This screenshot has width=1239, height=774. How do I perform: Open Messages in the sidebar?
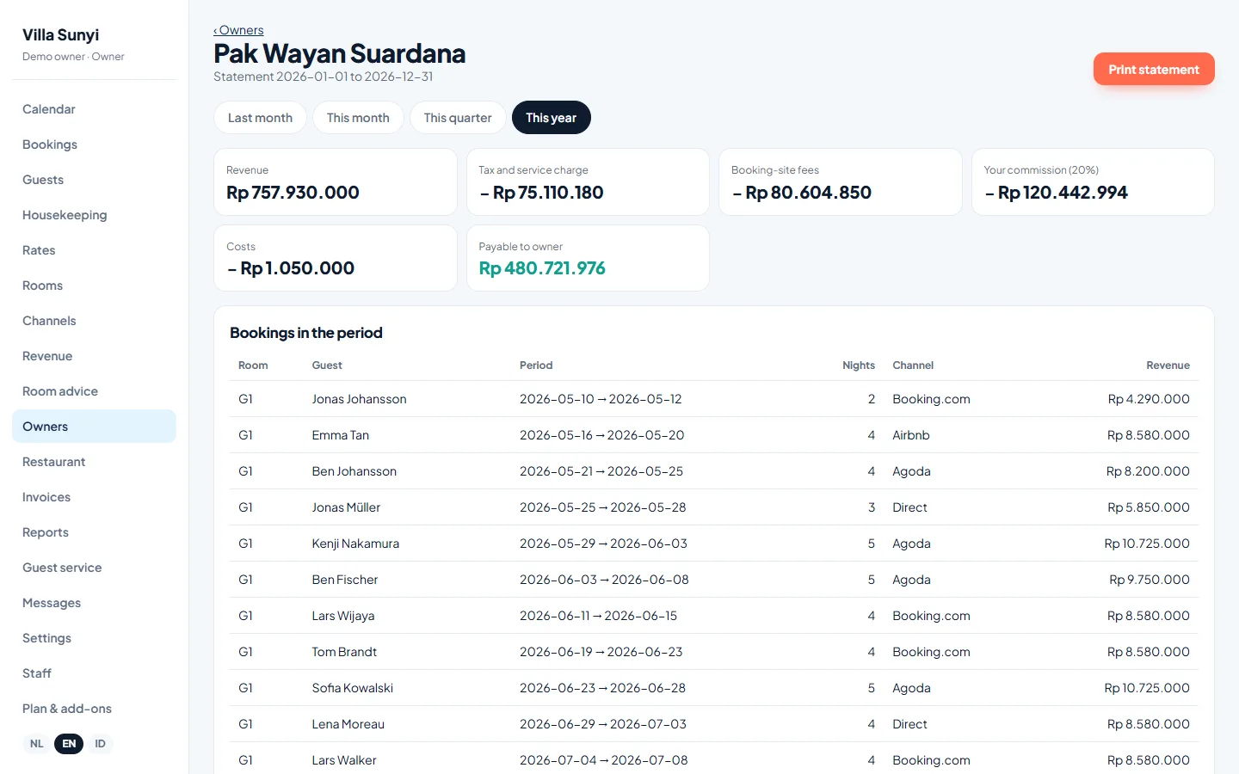(x=94, y=603)
